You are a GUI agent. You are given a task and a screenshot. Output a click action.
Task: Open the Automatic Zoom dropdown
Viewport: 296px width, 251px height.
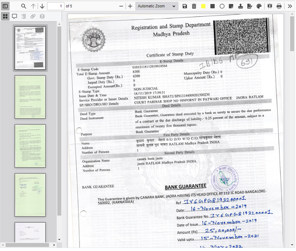click(156, 6)
